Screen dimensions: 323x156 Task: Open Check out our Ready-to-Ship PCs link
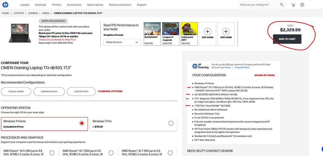57,40
